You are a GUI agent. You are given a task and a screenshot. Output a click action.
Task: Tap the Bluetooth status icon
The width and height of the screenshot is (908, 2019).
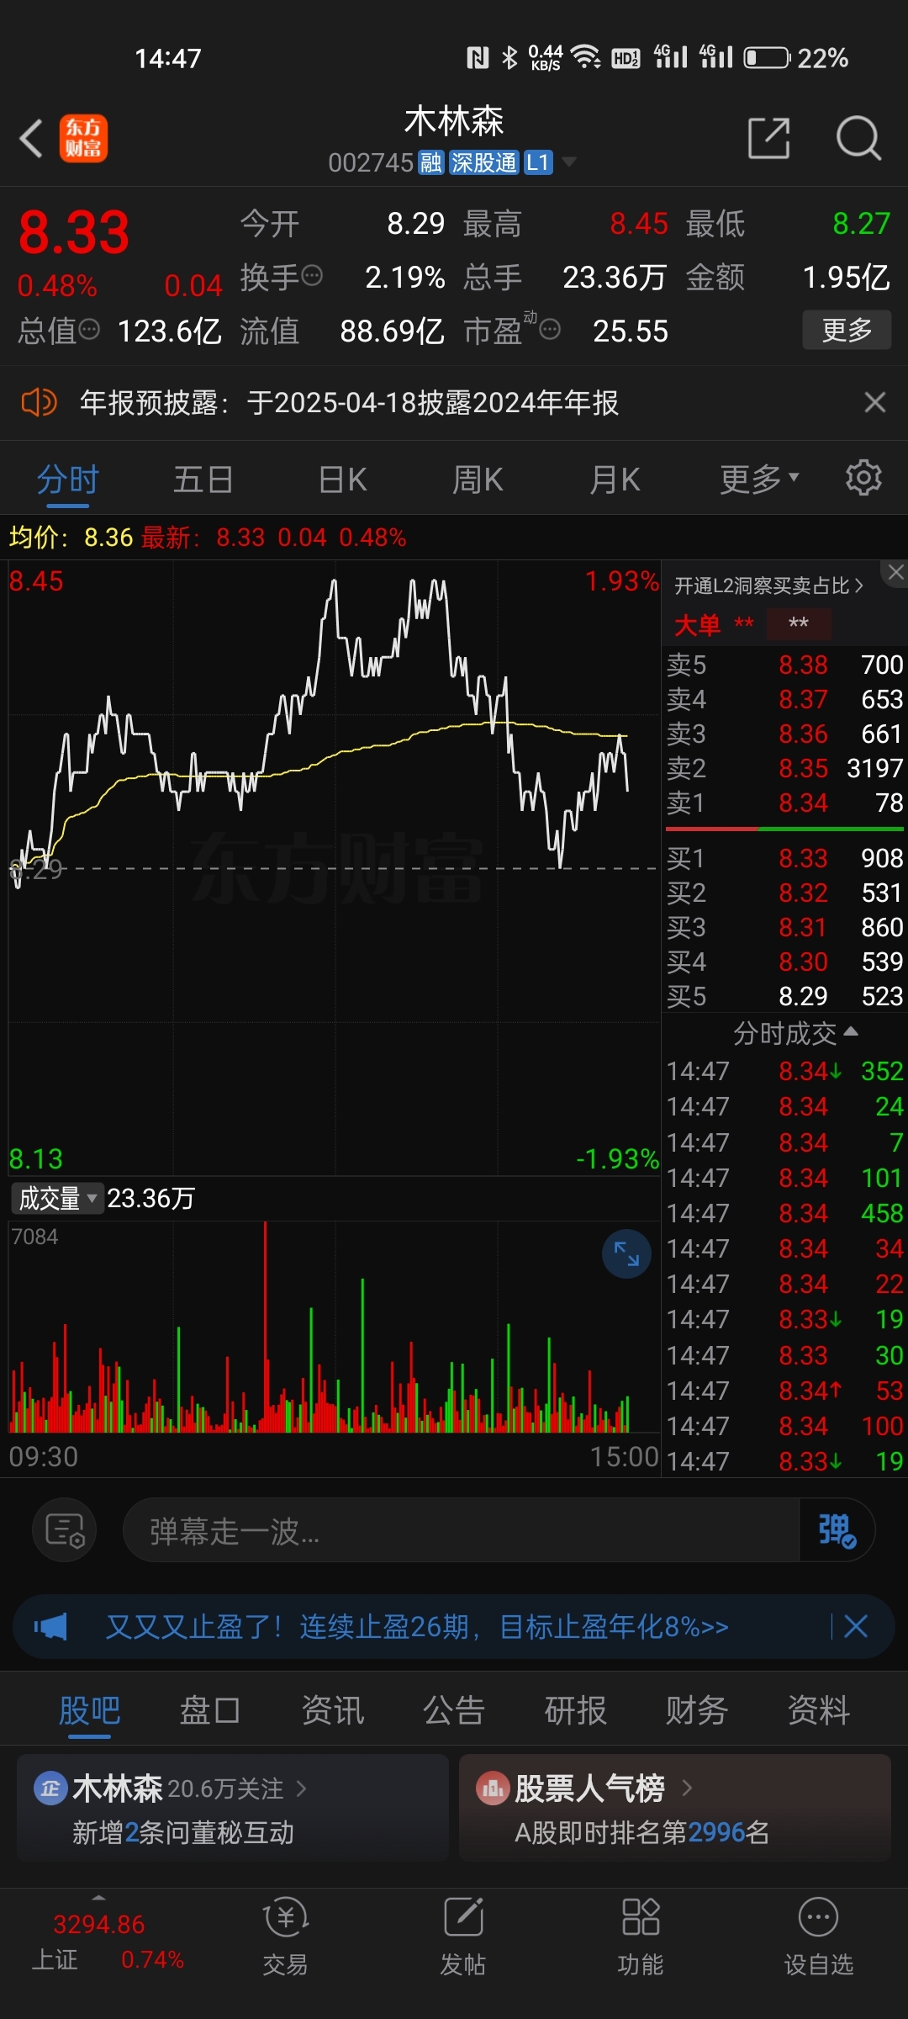click(509, 57)
